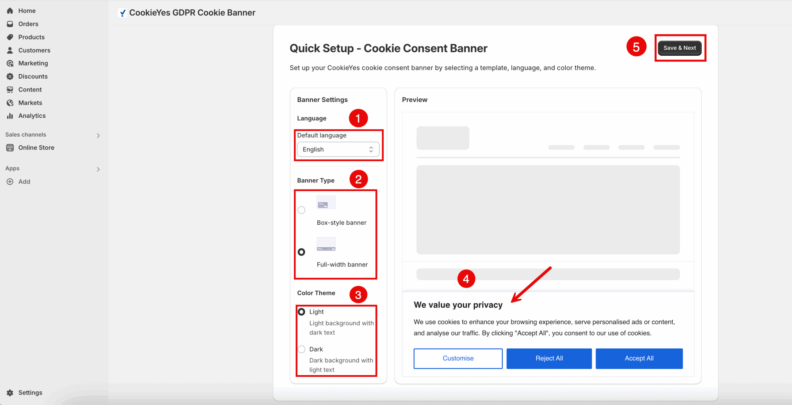792x405 pixels.
Task: Click the Save & Next button
Action: 679,48
